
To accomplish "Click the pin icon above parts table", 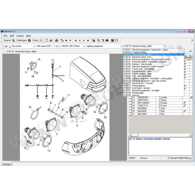I will pos(190,51).
